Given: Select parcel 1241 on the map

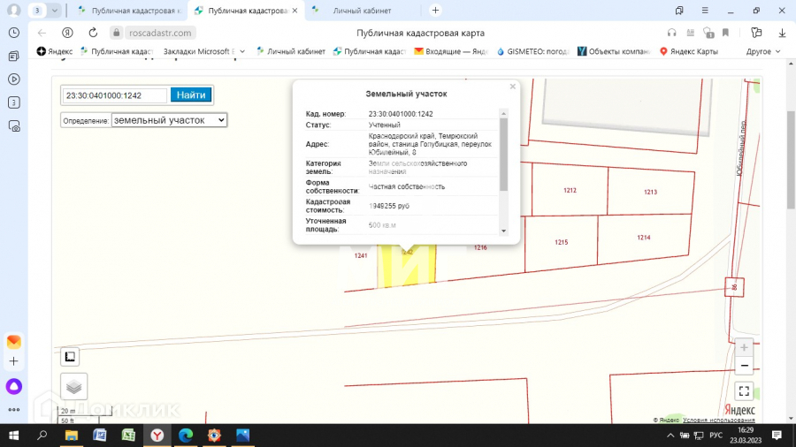Looking at the screenshot, I should 361,256.
